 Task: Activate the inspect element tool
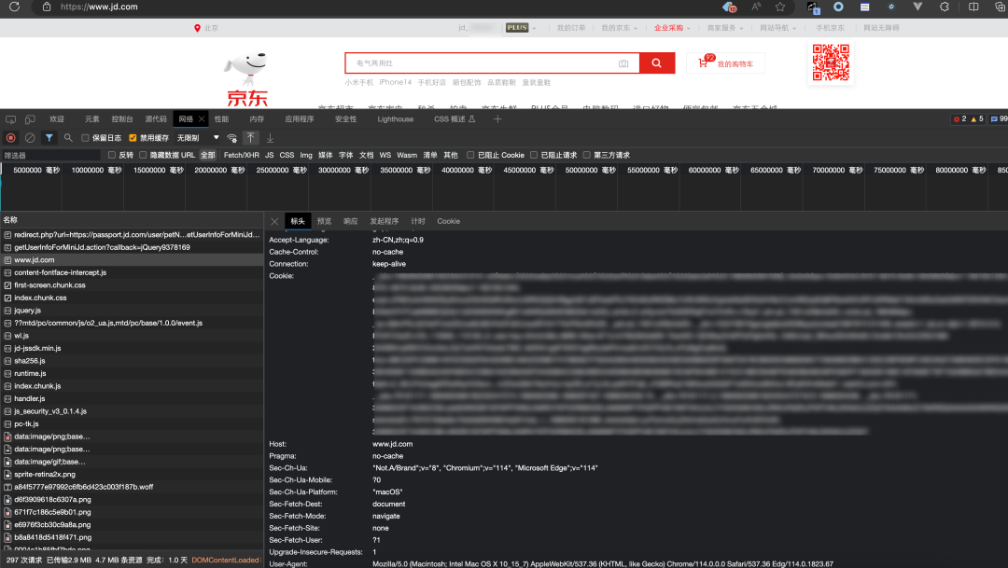11,119
